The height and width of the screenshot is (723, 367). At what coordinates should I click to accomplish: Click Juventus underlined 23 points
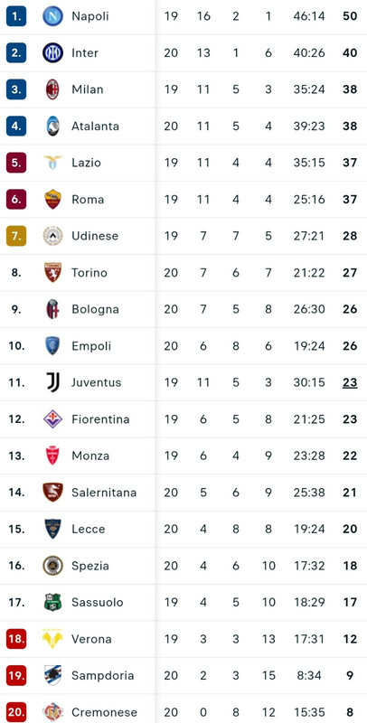[x=350, y=382]
